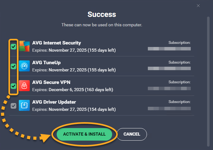Click the AVG Internet Security product icon
The image size is (213, 150).
point(24,46)
